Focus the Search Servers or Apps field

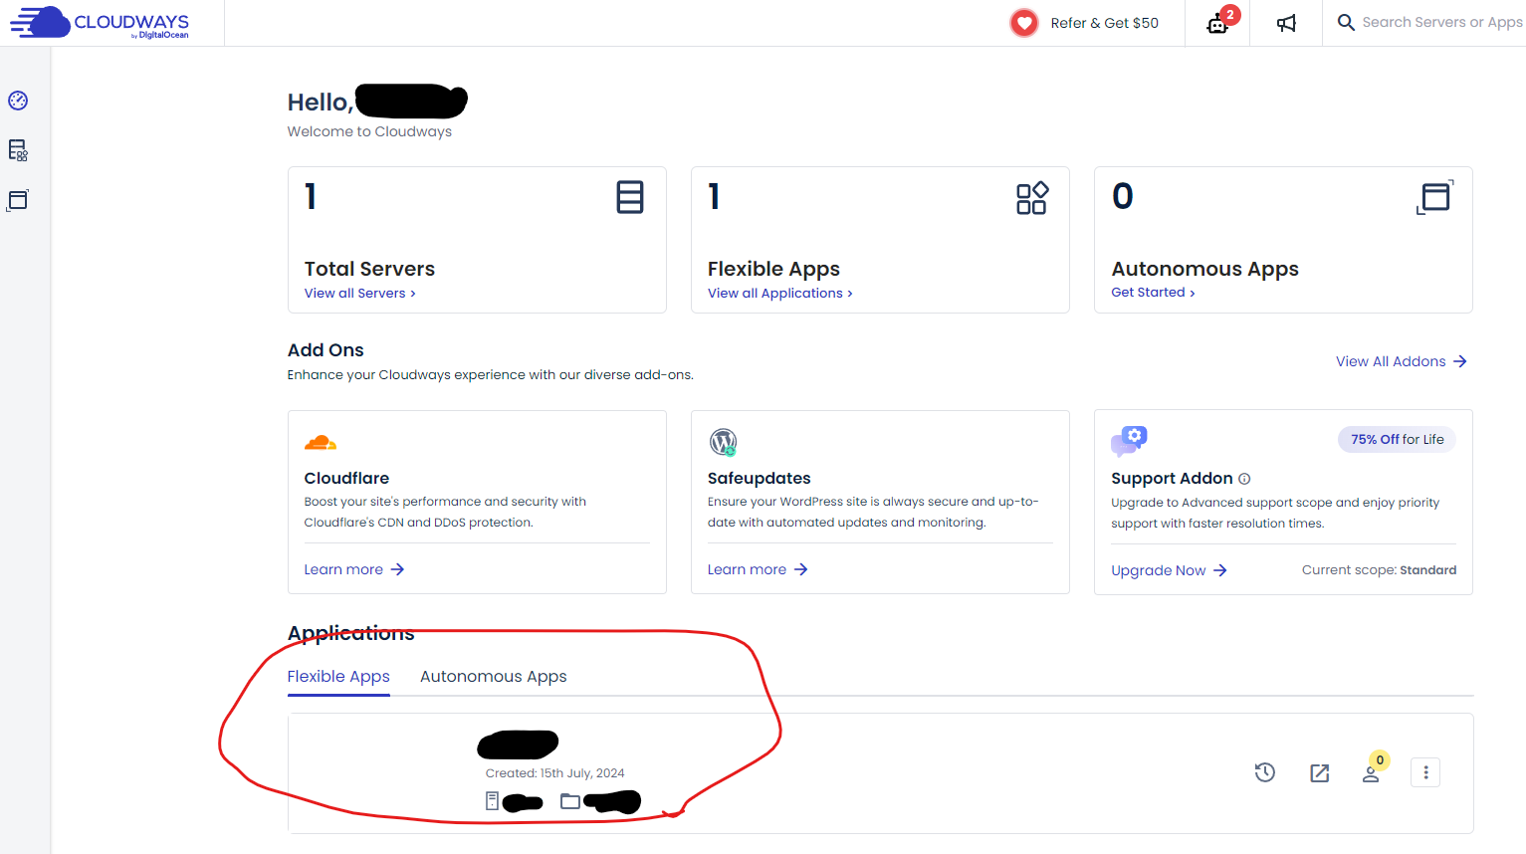(1441, 22)
